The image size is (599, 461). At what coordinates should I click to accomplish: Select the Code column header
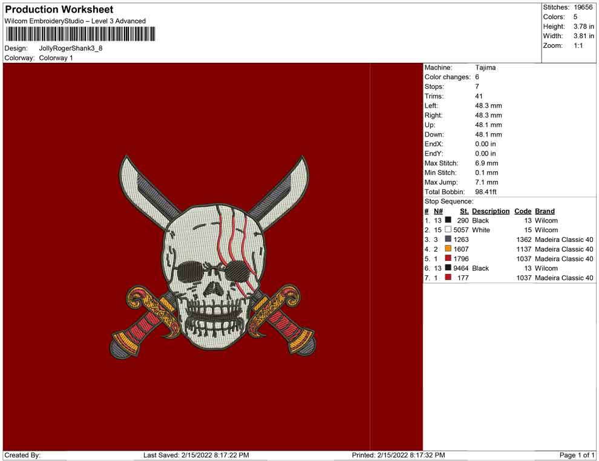point(523,211)
